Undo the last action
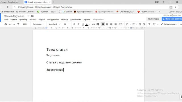 click(10, 24)
